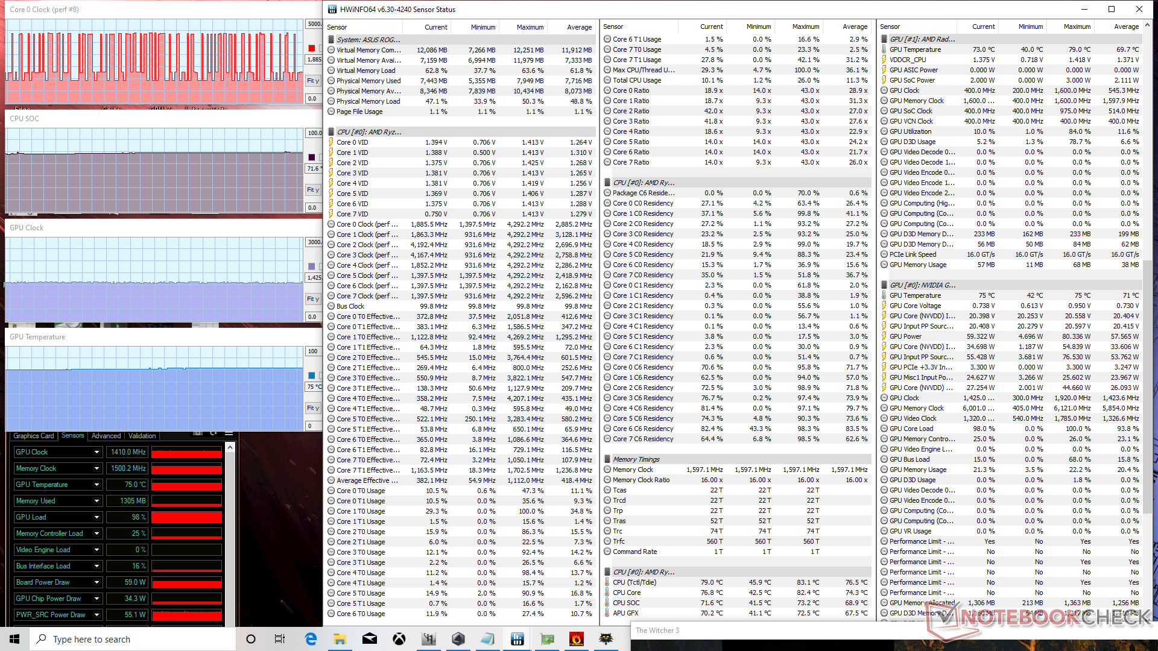The image size is (1158, 651).
Task: Click the GPU-Z screenshot camera icon
Action: (x=198, y=434)
